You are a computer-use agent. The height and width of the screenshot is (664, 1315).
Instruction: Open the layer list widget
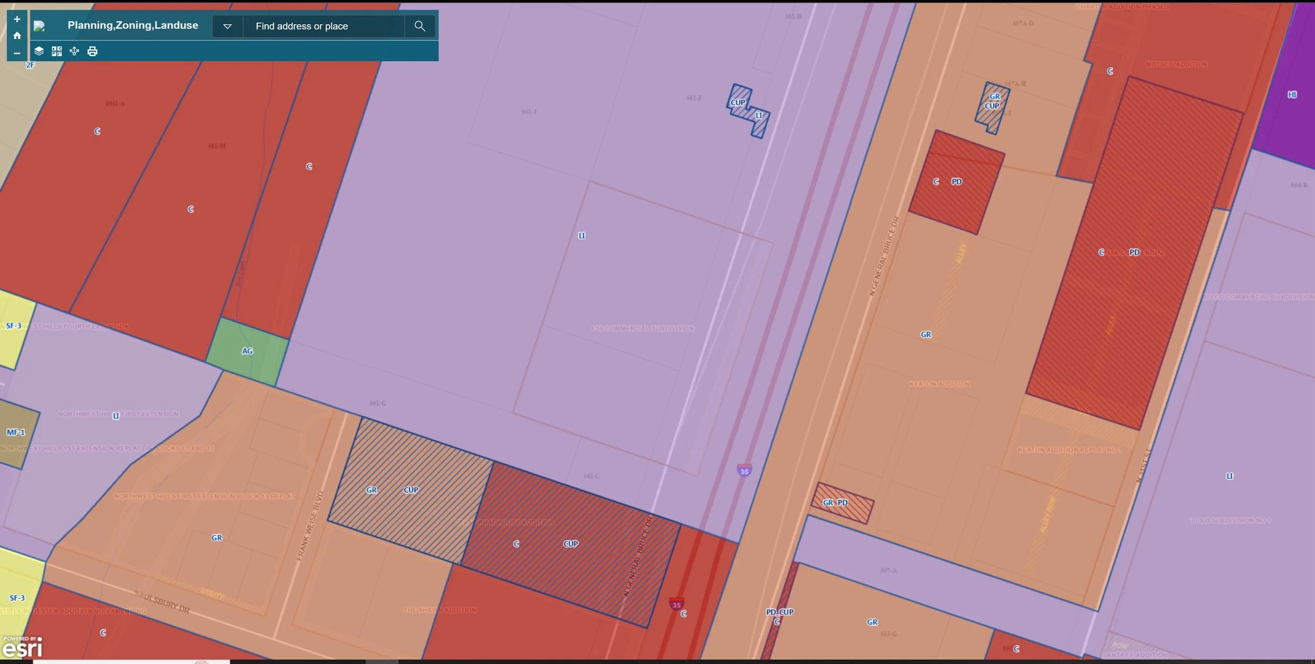pyautogui.click(x=39, y=51)
